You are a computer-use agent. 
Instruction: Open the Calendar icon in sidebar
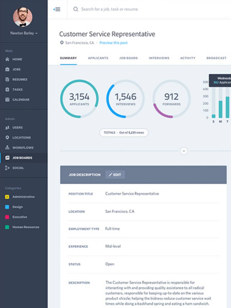click(7, 100)
